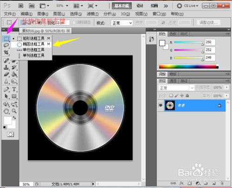The image size is (232, 188).
Task: Click the red R slider handle
Action: click(202, 44)
